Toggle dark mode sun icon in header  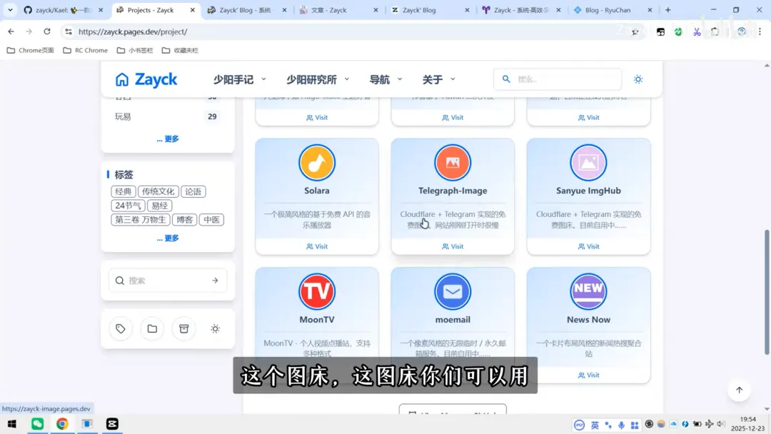click(x=638, y=79)
